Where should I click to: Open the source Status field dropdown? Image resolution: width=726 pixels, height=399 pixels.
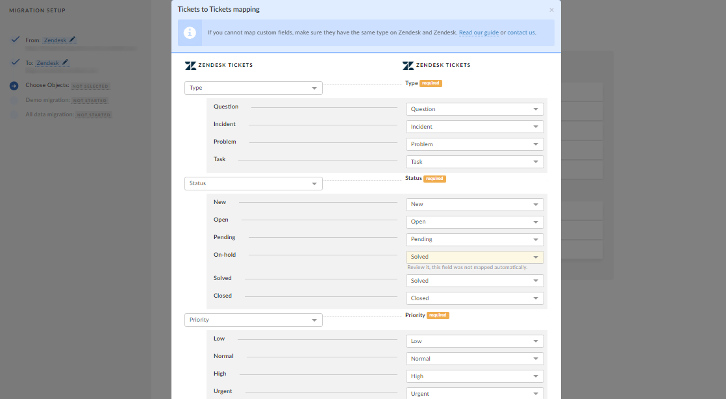click(253, 183)
